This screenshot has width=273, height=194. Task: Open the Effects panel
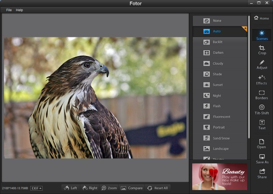262,80
